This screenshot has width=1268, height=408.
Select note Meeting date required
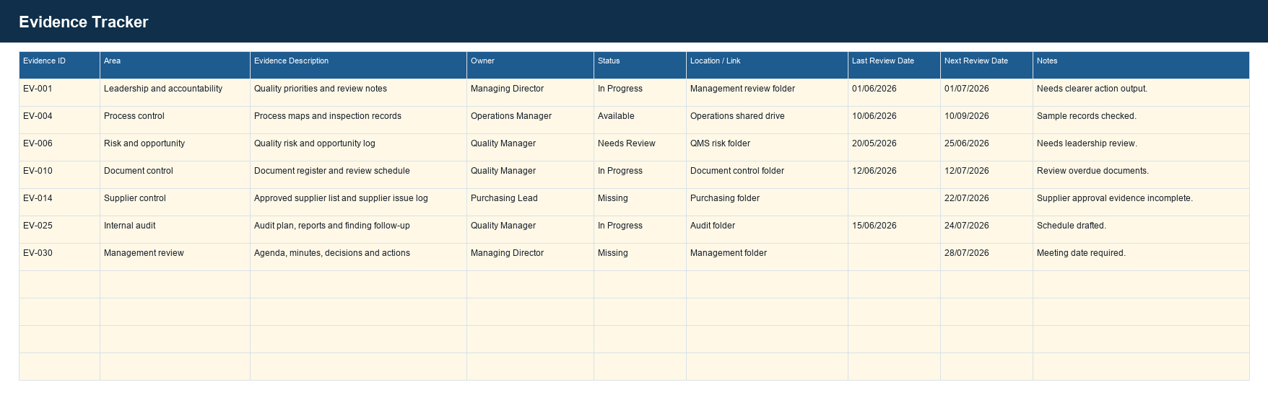pos(1141,257)
